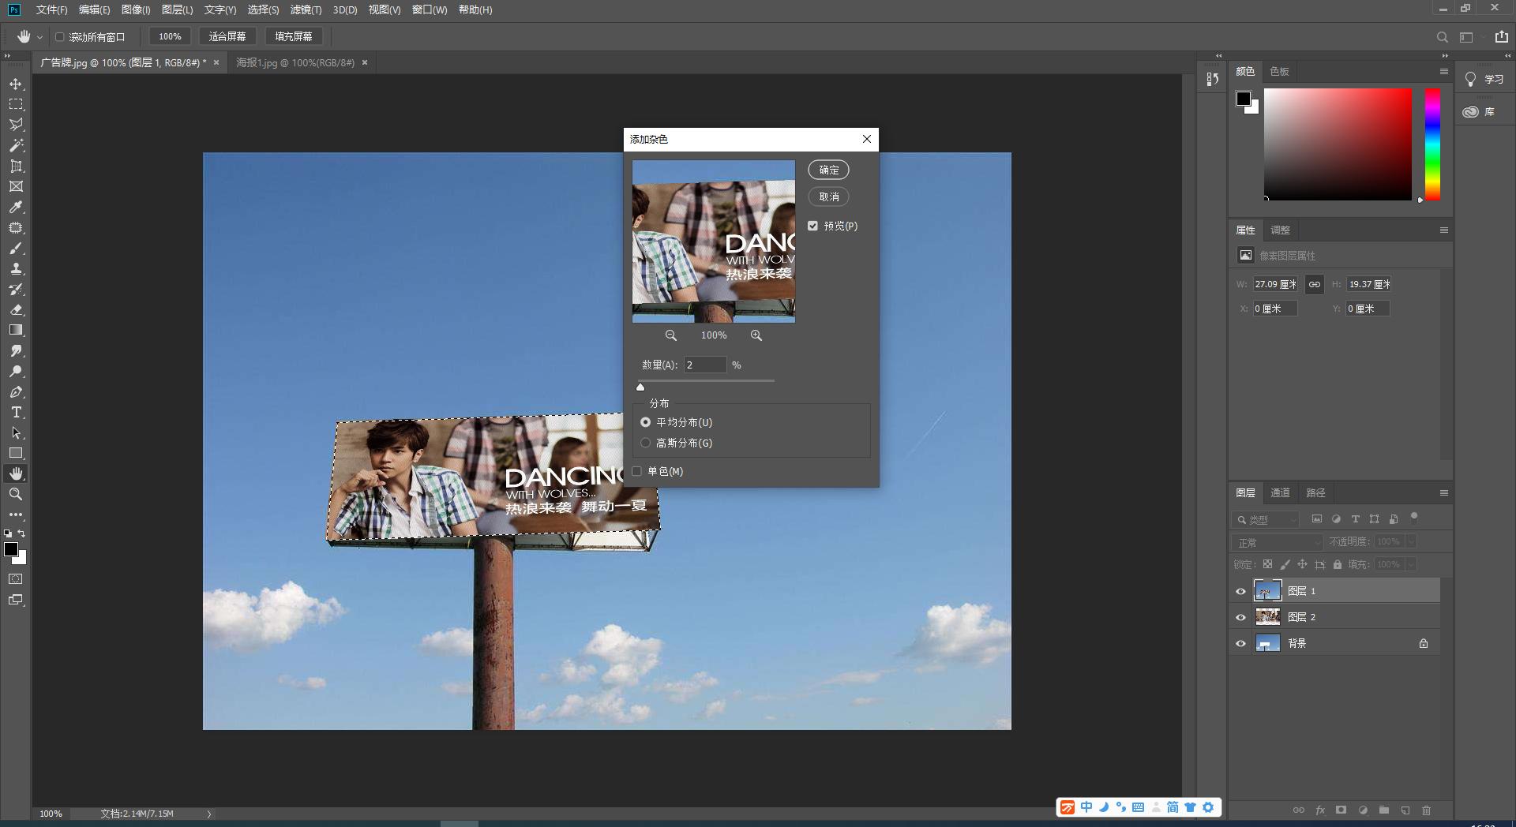
Task: Select the Horizontal Type tool
Action: coord(16,411)
